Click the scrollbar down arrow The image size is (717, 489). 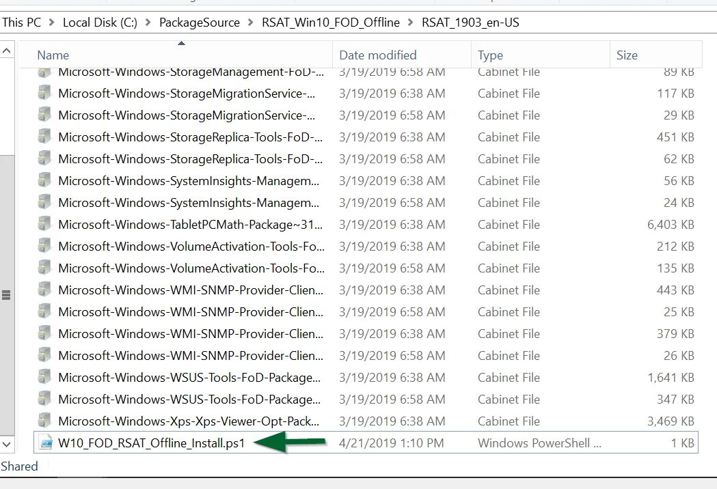coord(7,444)
